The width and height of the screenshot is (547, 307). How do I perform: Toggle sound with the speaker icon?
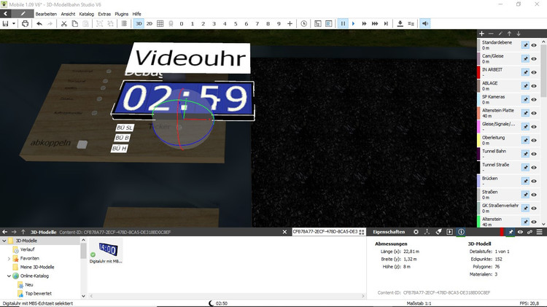click(425, 24)
